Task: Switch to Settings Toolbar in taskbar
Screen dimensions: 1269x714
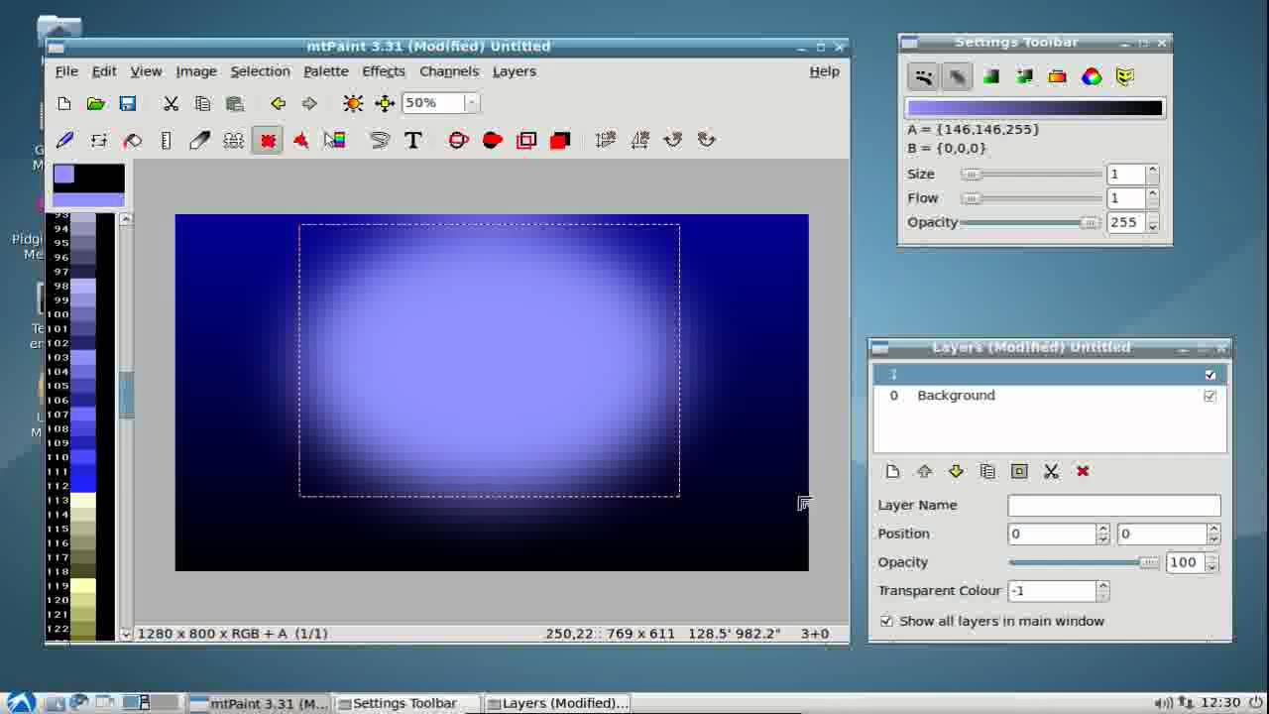Action: (405, 703)
